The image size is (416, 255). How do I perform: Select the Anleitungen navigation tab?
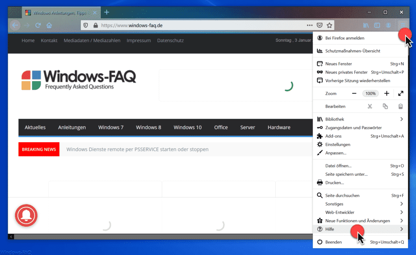pyautogui.click(x=72, y=127)
